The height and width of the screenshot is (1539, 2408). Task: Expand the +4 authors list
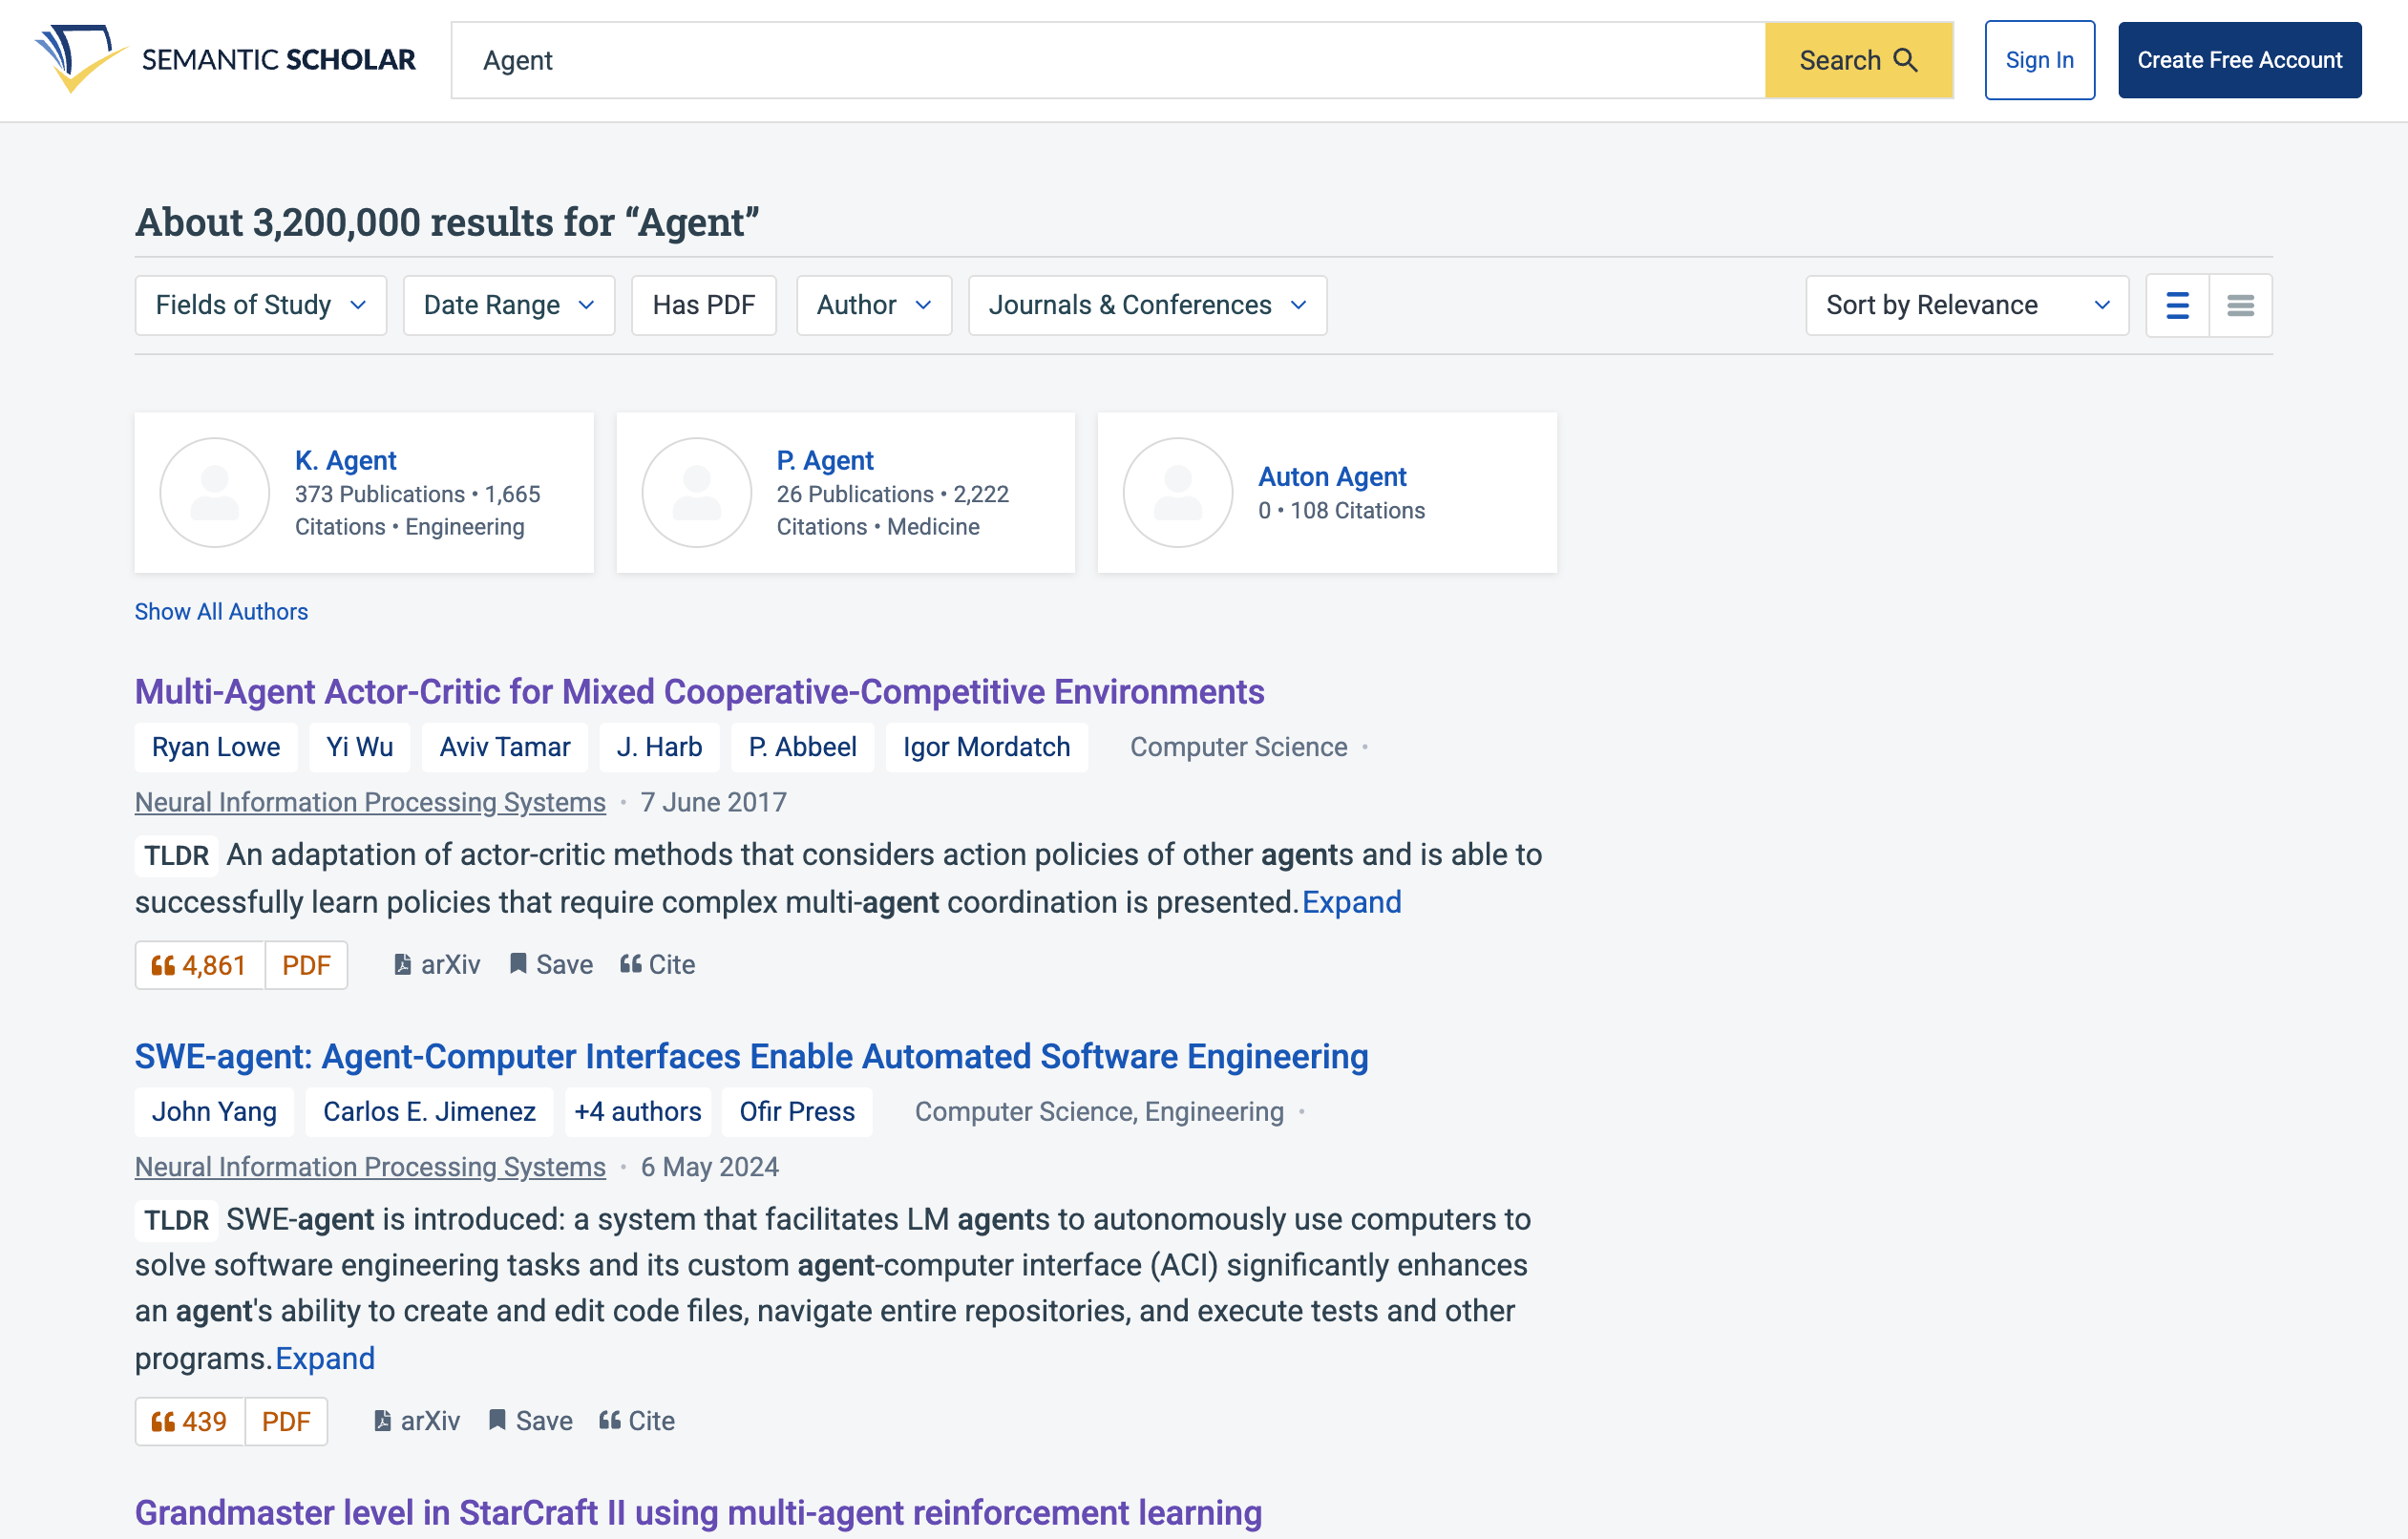point(637,1111)
